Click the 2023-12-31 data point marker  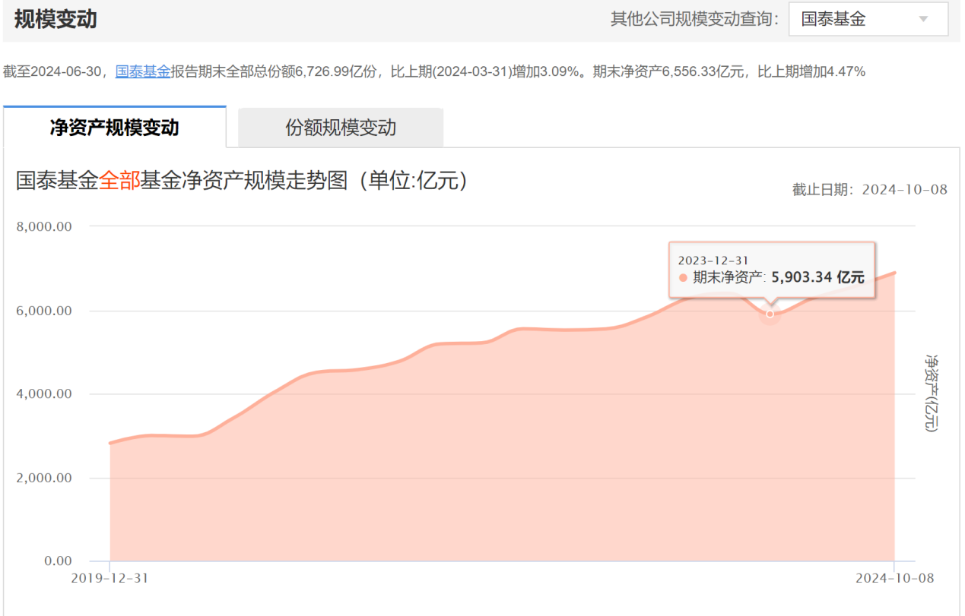(x=770, y=314)
